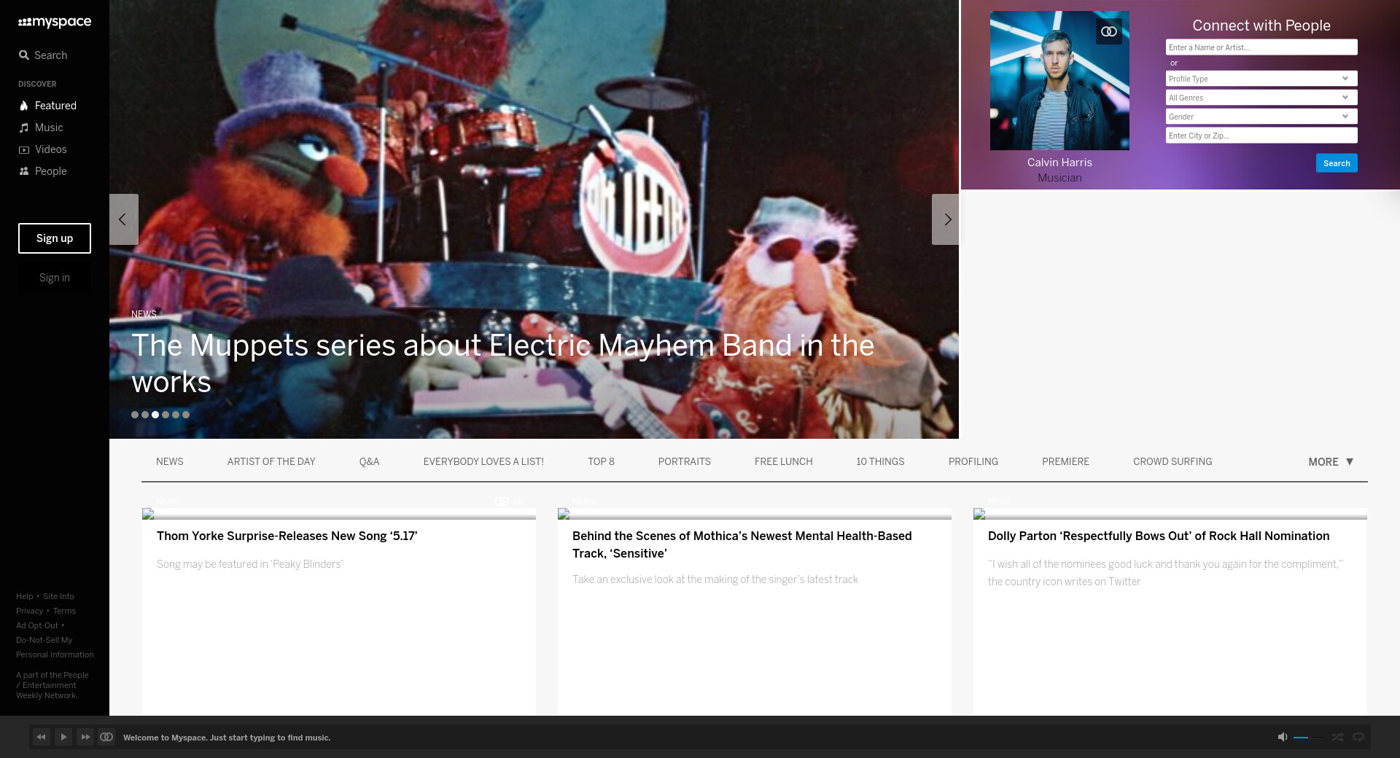Screen dimensions: 1400x758
Task: Expand the Profile Type dropdown
Action: (x=1261, y=79)
